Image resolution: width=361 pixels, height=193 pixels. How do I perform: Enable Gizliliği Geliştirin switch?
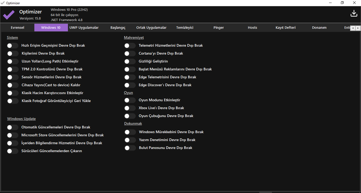pyautogui.click(x=130, y=61)
